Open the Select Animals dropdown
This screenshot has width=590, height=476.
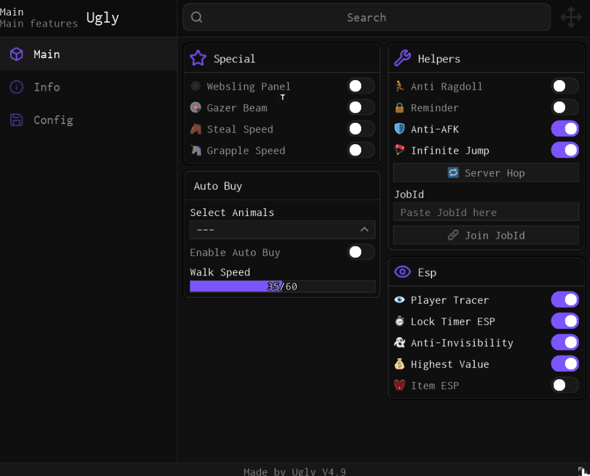tap(282, 230)
